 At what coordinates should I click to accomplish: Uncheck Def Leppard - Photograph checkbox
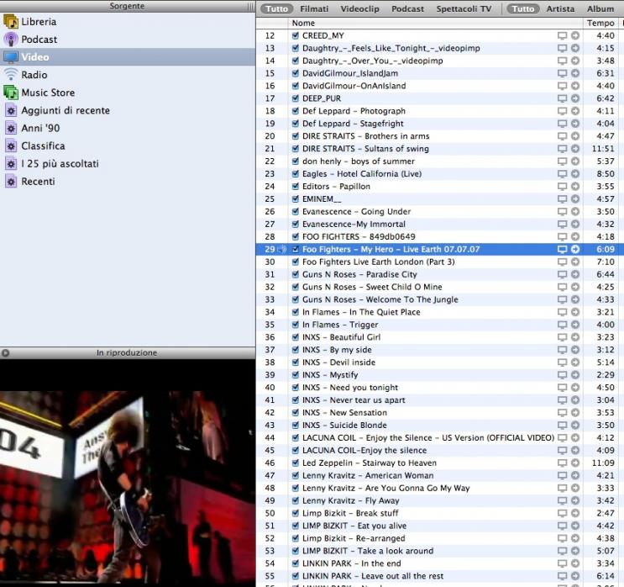(296, 111)
